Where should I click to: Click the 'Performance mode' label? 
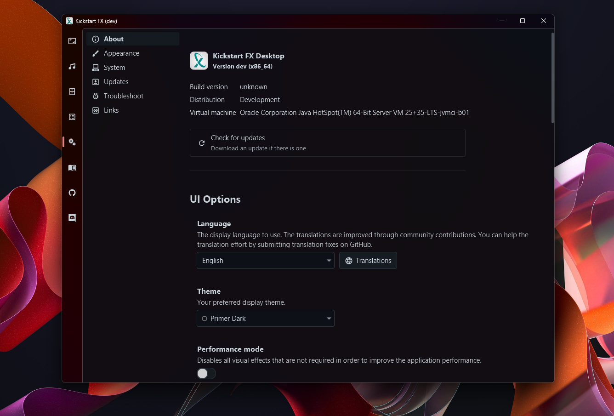[230, 349]
